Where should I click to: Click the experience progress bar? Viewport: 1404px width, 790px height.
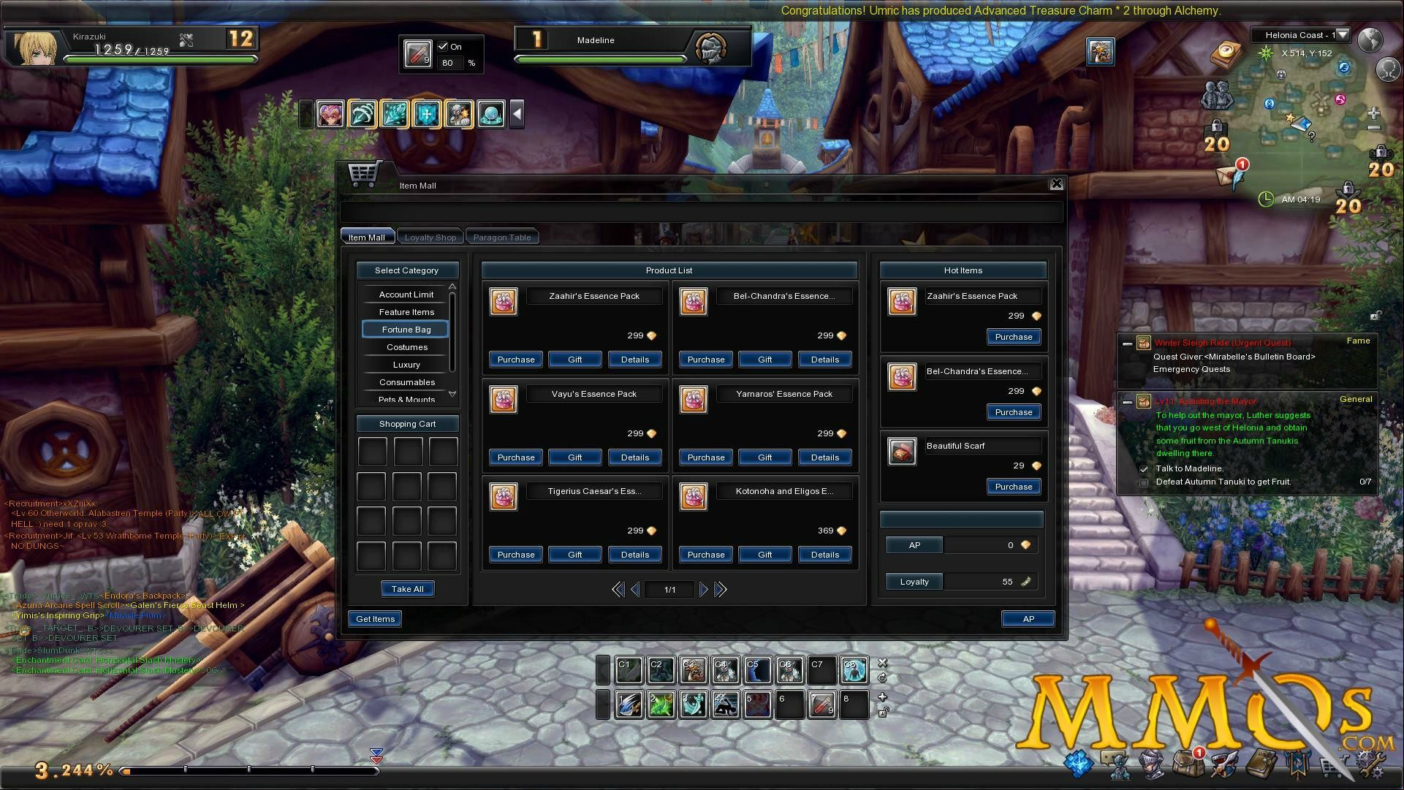(x=249, y=770)
